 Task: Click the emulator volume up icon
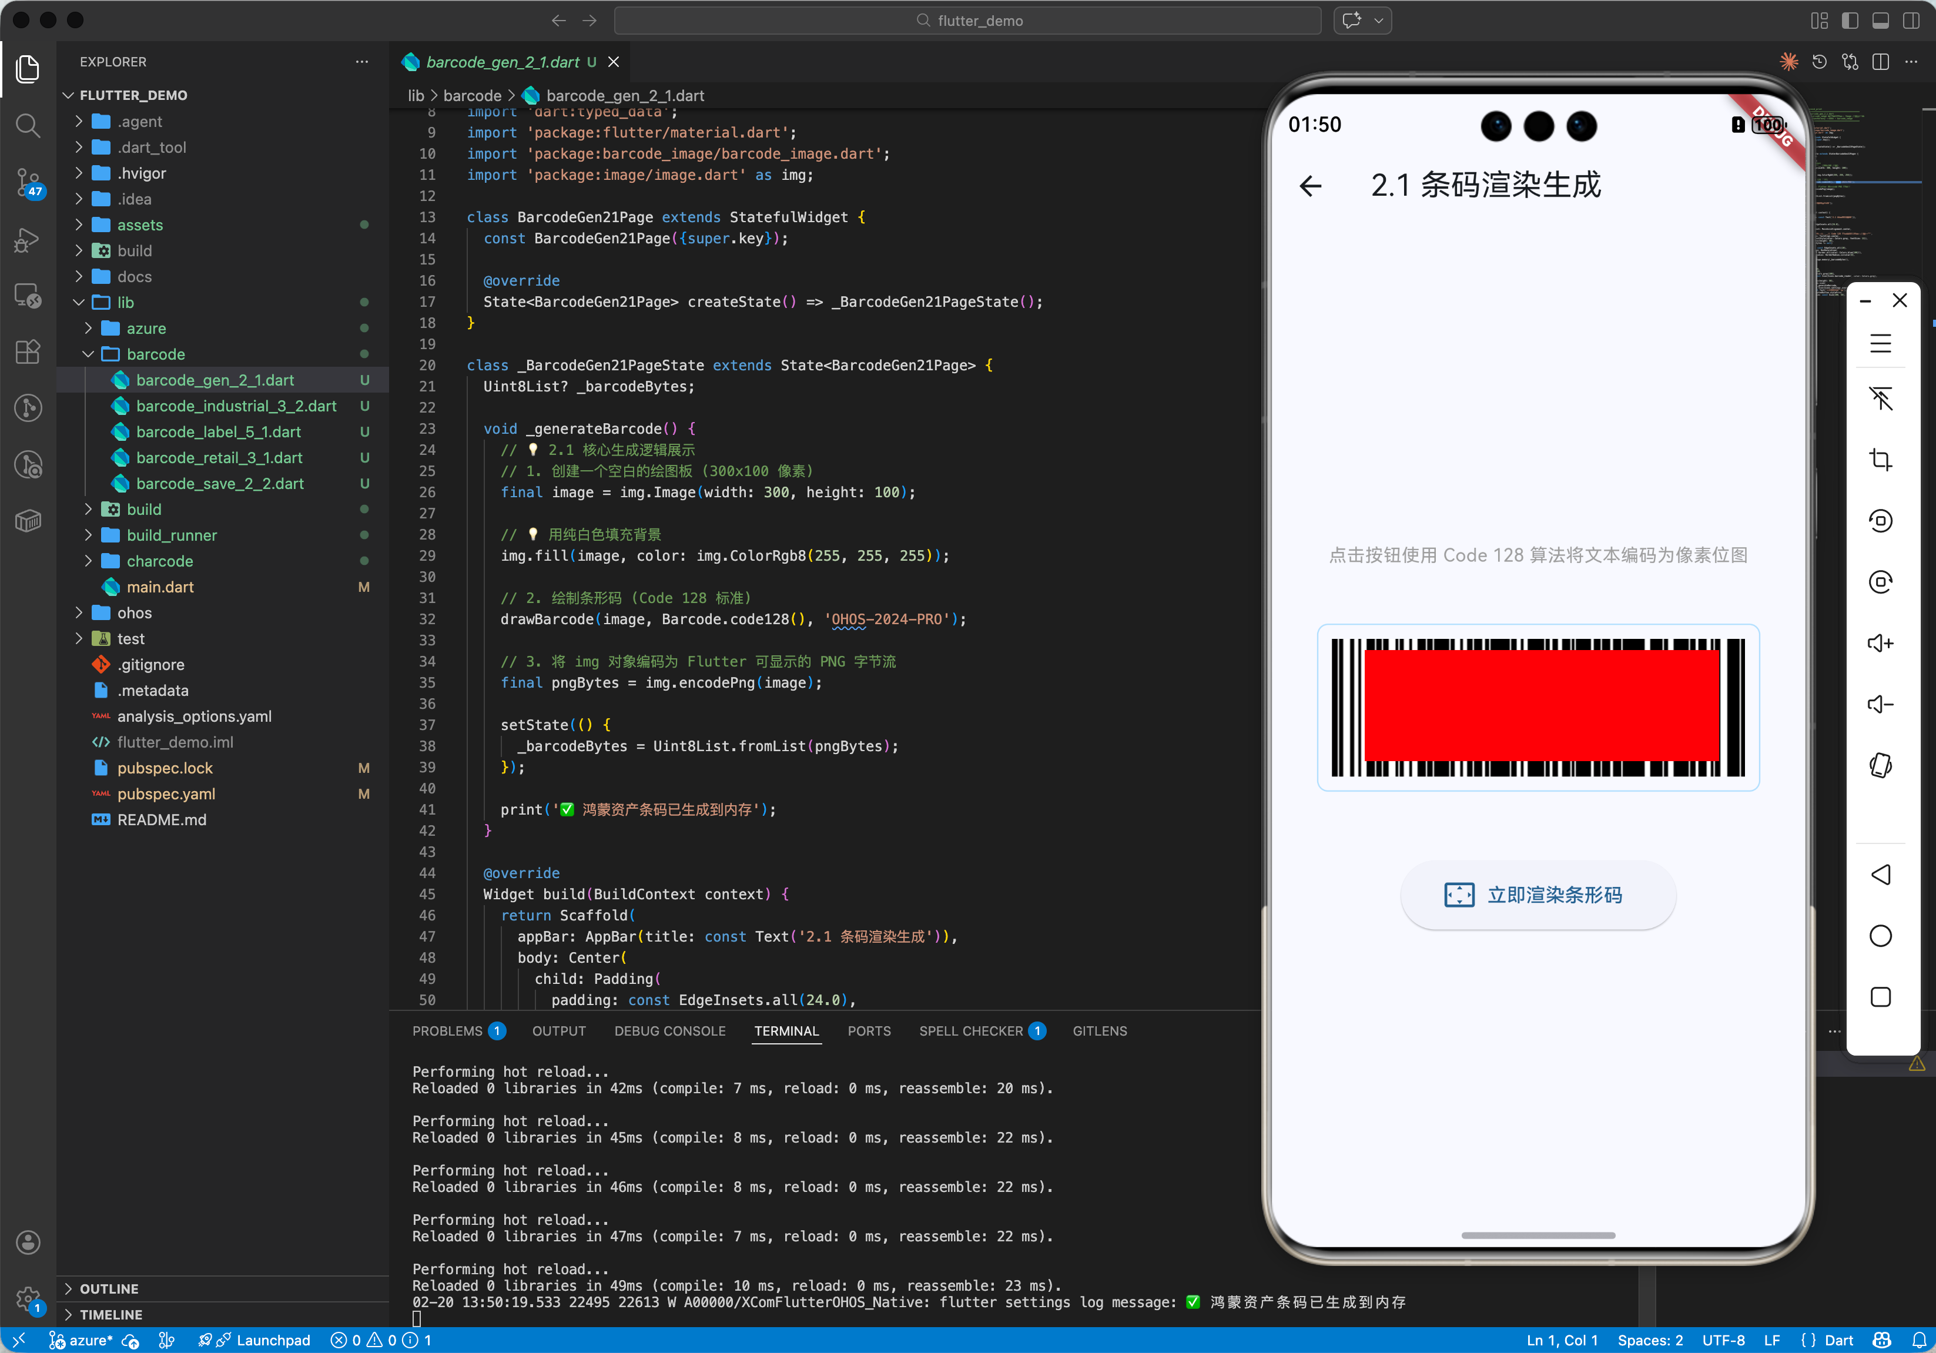(1880, 643)
